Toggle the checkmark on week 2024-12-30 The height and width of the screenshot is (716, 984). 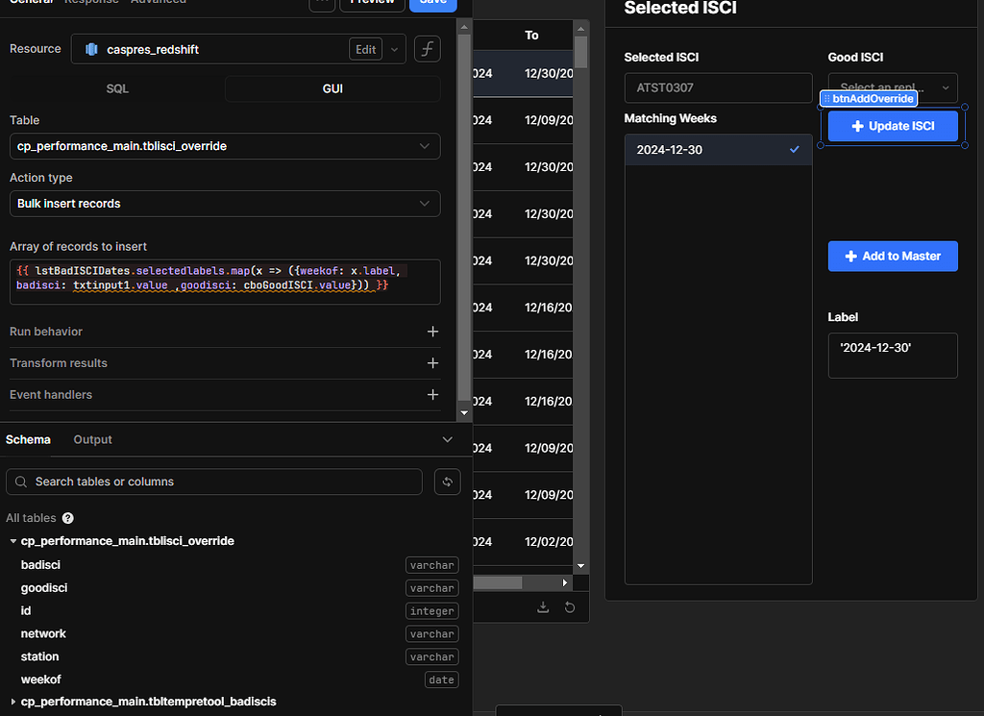(794, 150)
